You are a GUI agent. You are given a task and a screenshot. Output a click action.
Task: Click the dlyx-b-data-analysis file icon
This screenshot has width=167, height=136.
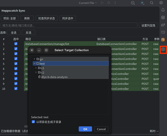coord(39,77)
